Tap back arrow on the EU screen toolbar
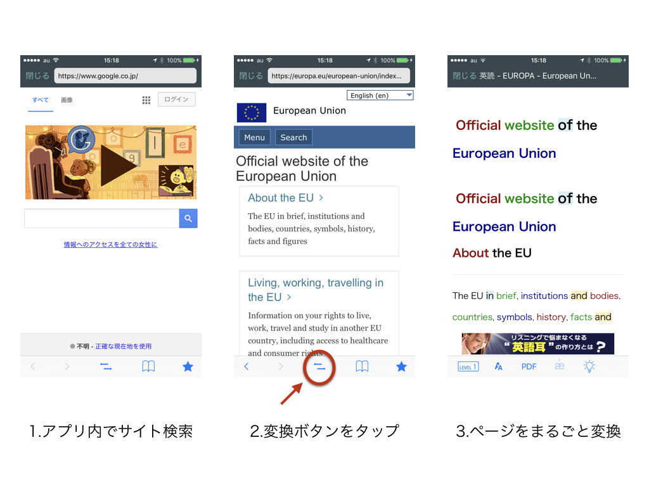This screenshot has height=487, width=649. point(247,367)
